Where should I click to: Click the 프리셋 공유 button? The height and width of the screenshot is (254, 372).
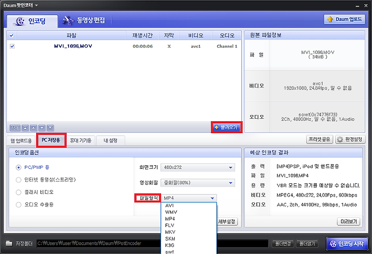pos(320,139)
